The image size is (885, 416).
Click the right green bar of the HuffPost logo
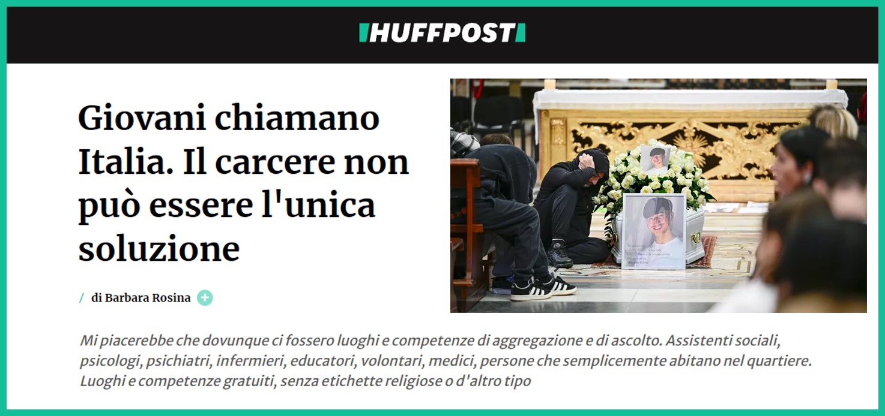521,33
